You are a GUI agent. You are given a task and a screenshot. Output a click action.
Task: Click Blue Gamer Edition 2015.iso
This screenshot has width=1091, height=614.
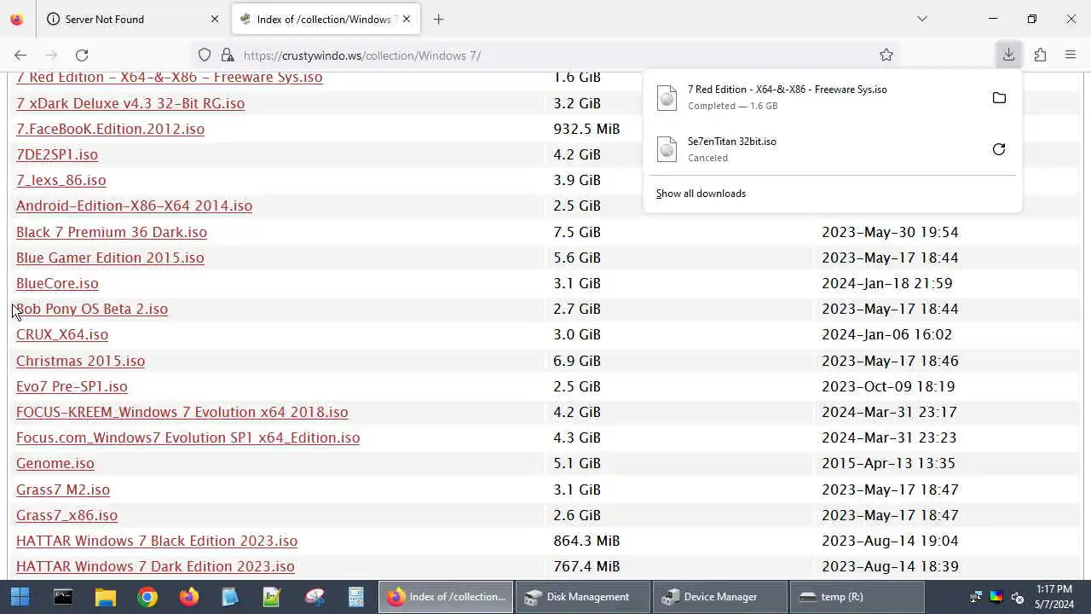(x=110, y=258)
